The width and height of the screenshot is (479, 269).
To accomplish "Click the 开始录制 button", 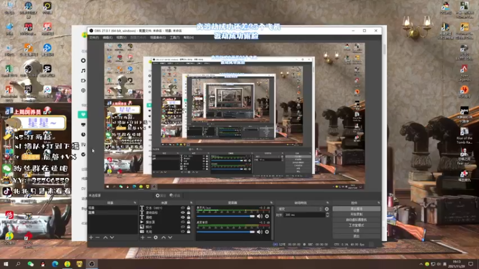I will pyautogui.click(x=356, y=215).
